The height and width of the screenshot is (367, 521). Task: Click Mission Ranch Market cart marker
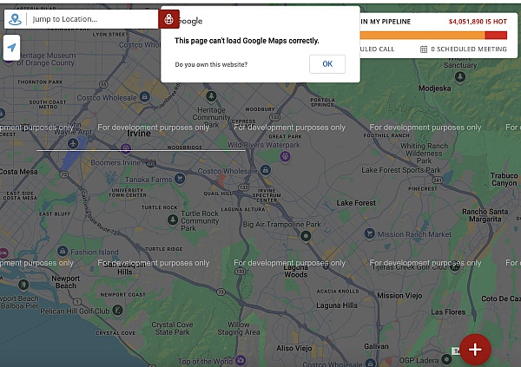coord(370,233)
